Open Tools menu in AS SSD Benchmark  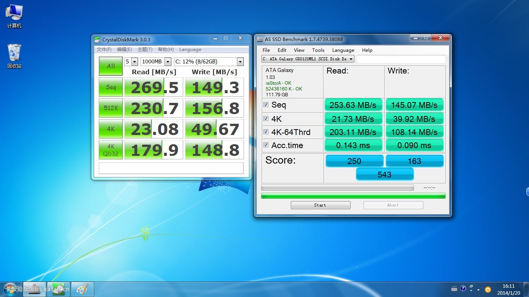tap(318, 50)
